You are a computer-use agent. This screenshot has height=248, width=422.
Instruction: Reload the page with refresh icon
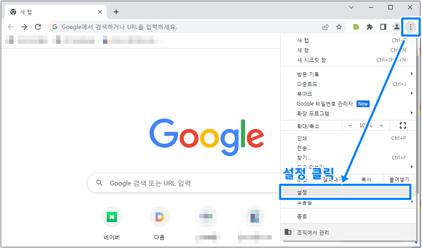click(x=38, y=27)
